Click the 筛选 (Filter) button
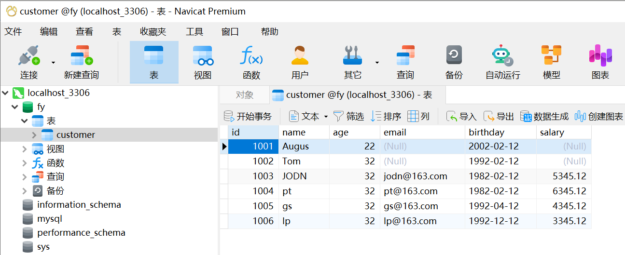This screenshot has height=255, width=625. coord(349,117)
